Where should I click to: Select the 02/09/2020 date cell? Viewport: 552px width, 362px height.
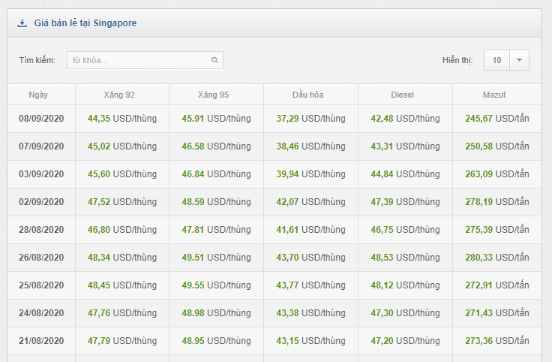(41, 202)
